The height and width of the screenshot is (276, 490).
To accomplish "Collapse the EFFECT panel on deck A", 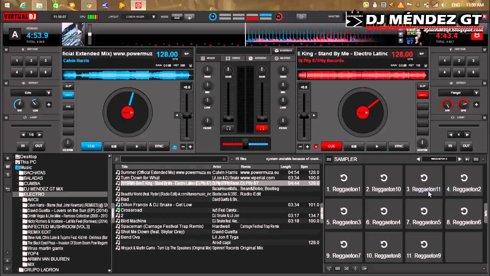I will coord(6,83).
